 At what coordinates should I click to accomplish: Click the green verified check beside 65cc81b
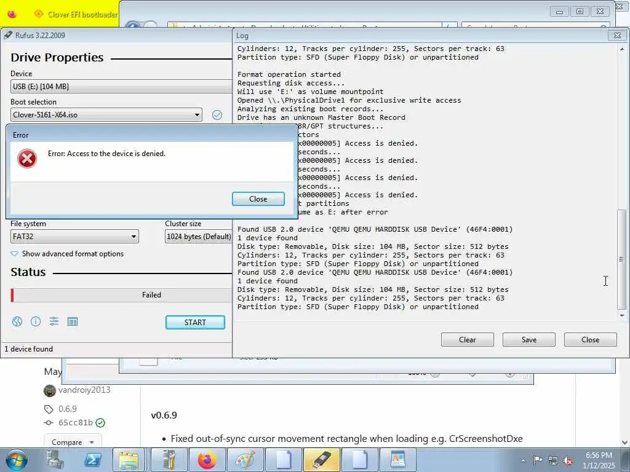click(x=100, y=423)
